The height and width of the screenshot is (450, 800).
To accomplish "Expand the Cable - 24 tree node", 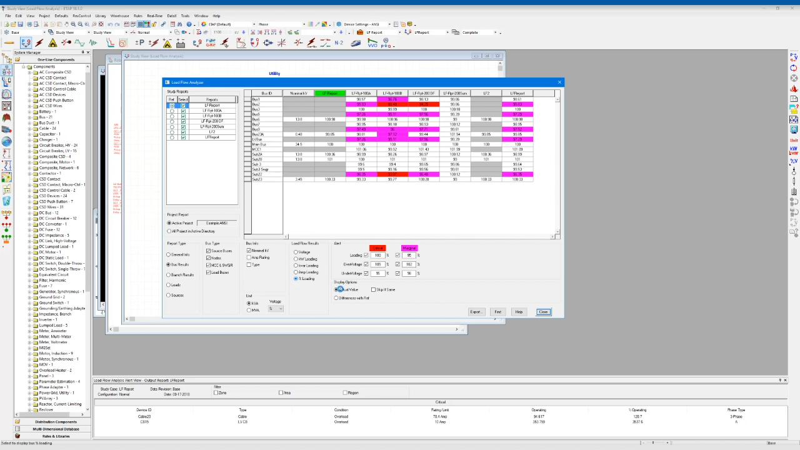I will click(x=29, y=128).
